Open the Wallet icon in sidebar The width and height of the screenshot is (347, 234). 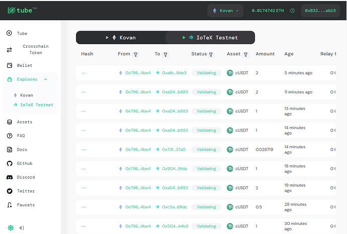pyautogui.click(x=10, y=65)
